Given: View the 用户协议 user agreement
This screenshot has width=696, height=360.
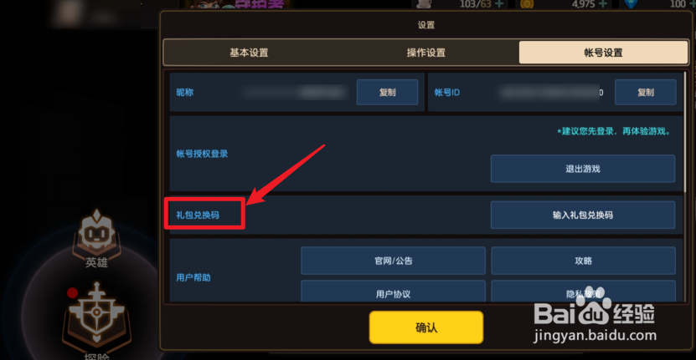Looking at the screenshot, I should pyautogui.click(x=394, y=292).
